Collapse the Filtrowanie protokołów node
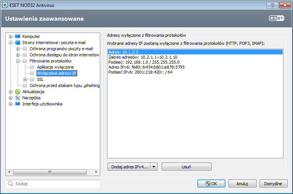This screenshot has width=293, height=194. coord(18,61)
